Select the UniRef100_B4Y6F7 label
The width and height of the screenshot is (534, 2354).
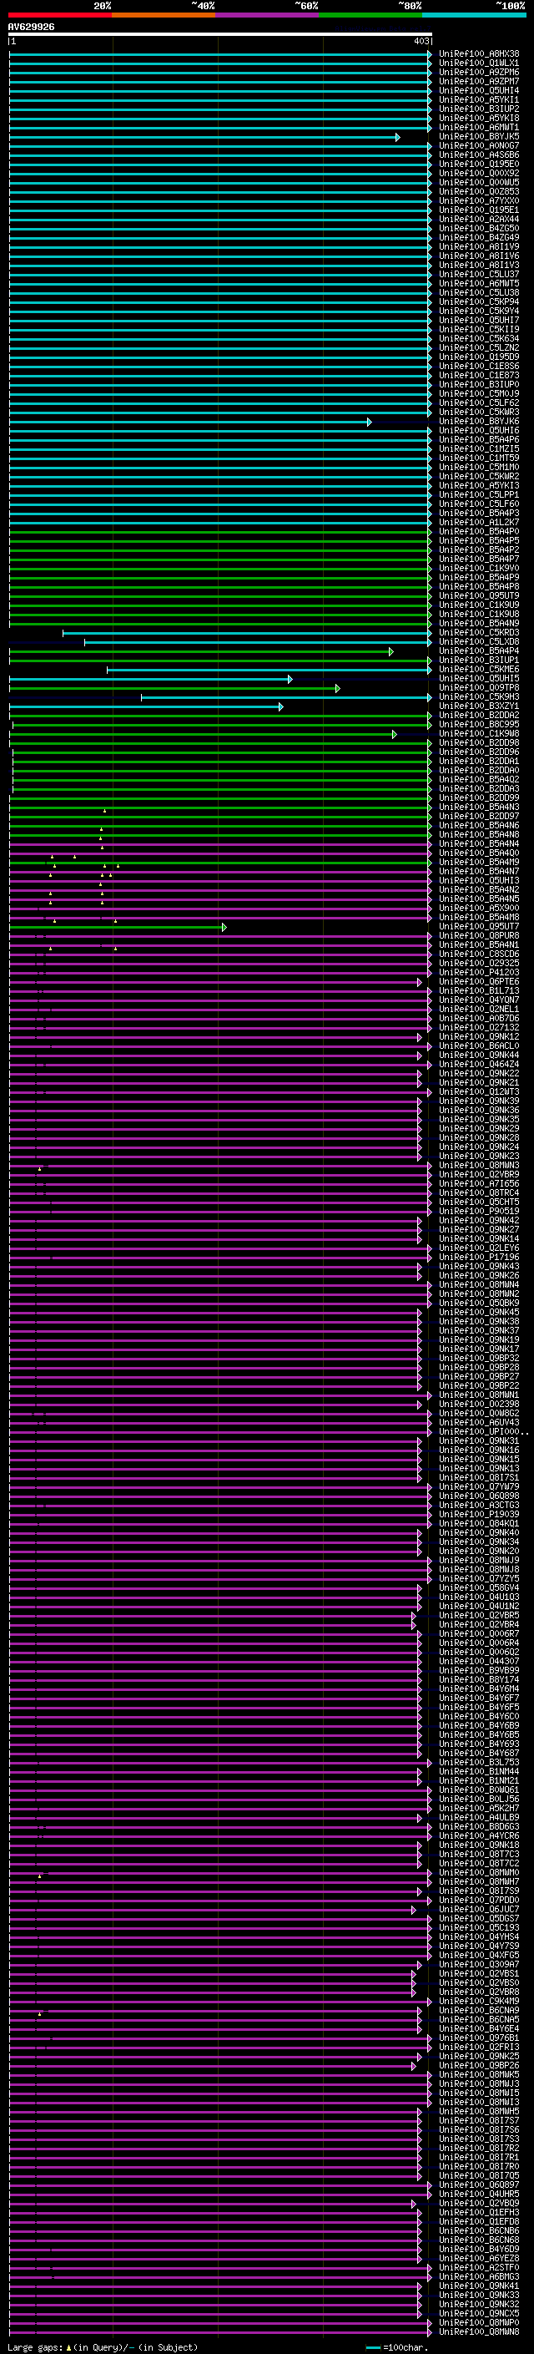[478, 1698]
